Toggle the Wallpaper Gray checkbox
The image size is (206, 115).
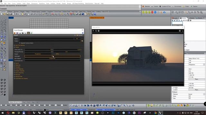coord(190,98)
